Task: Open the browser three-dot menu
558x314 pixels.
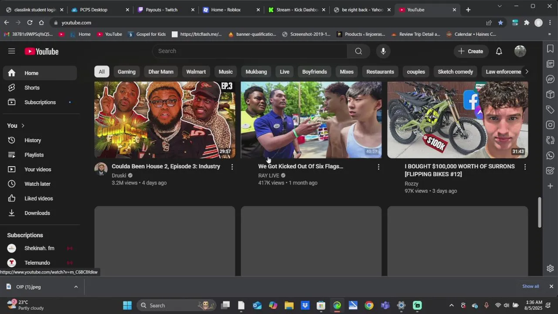Action: click(x=550, y=23)
